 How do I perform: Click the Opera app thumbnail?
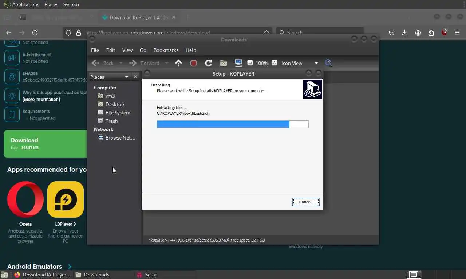(x=25, y=199)
